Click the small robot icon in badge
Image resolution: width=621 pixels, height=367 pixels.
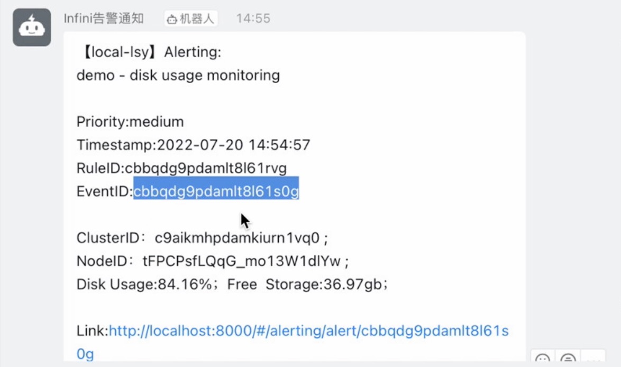tap(172, 19)
